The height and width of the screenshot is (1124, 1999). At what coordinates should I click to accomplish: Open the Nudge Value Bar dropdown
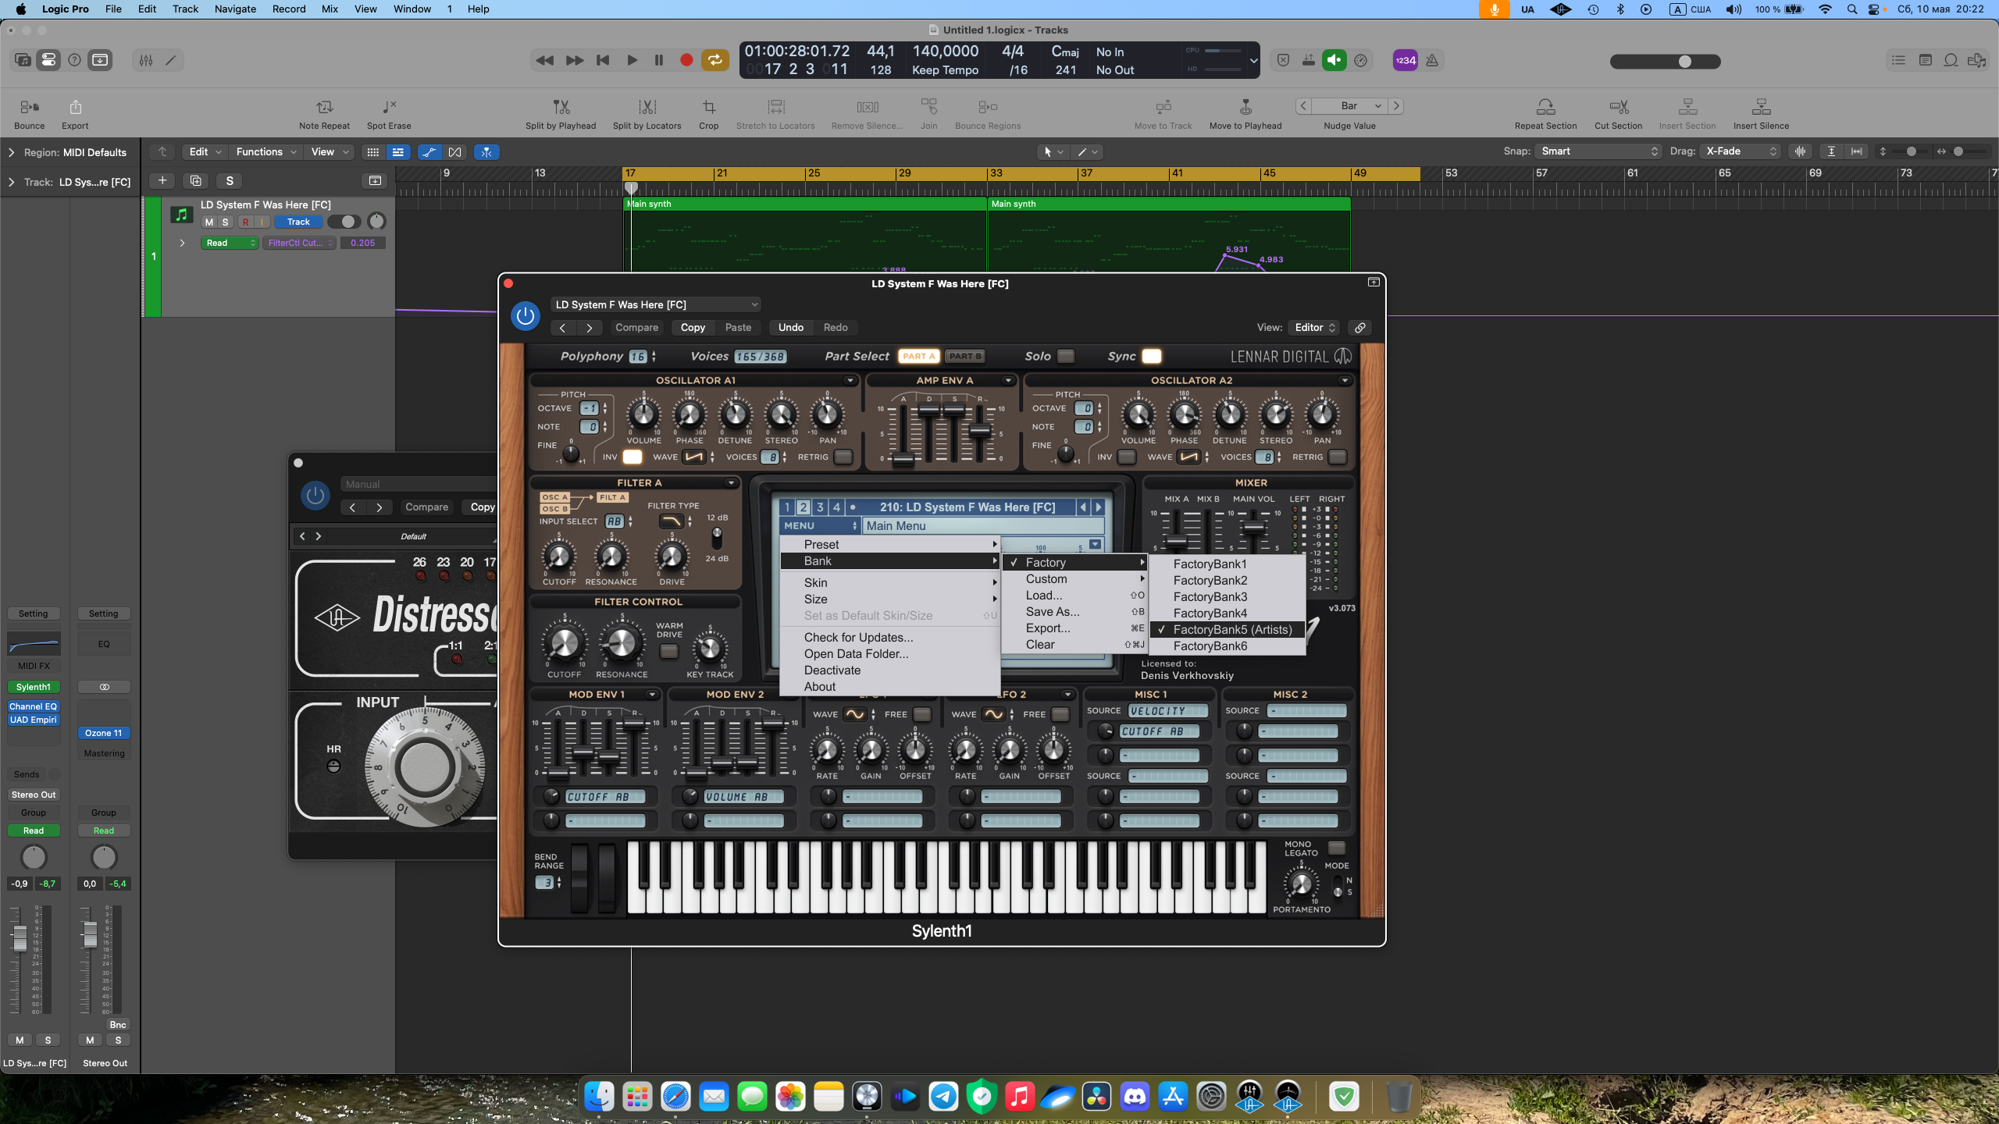pyautogui.click(x=1349, y=106)
